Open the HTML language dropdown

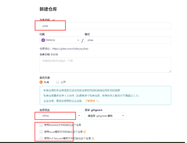61,116
